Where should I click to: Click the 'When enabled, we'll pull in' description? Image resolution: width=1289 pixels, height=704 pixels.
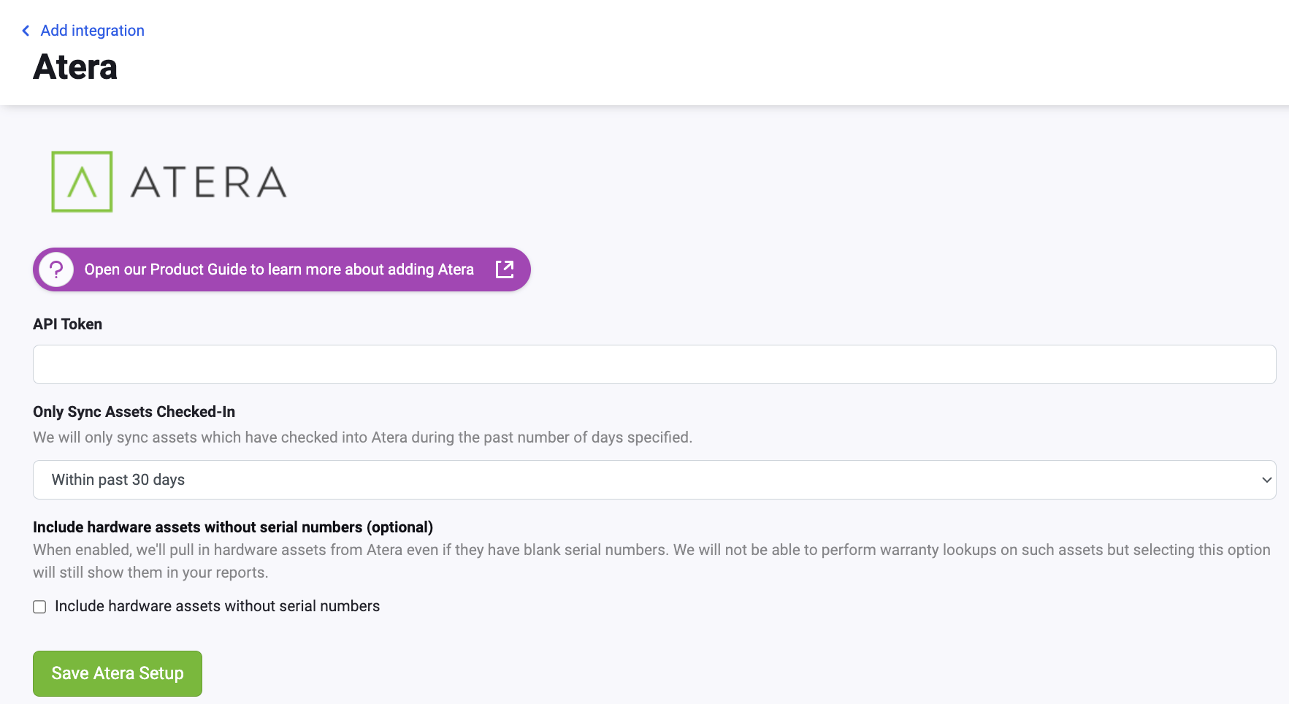pyautogui.click(x=651, y=561)
